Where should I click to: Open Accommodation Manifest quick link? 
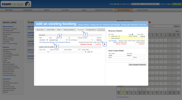click(x=11, y=55)
